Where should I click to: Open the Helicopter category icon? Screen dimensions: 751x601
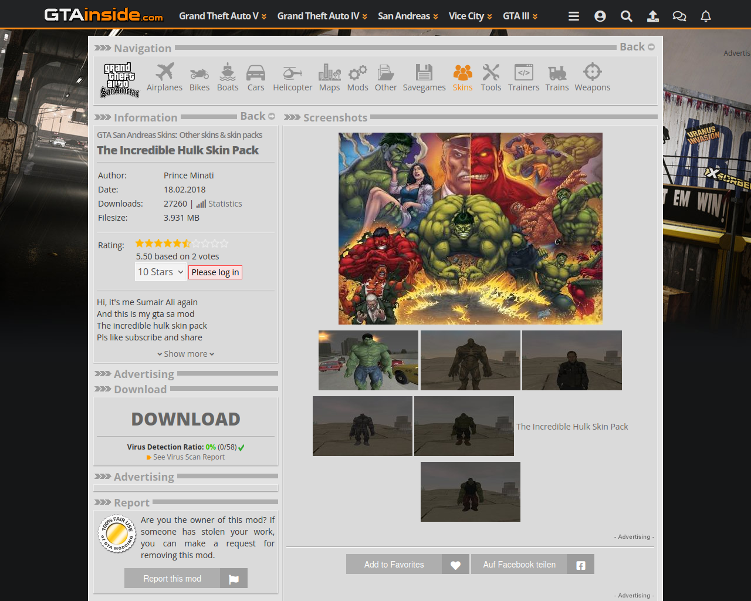click(x=292, y=73)
